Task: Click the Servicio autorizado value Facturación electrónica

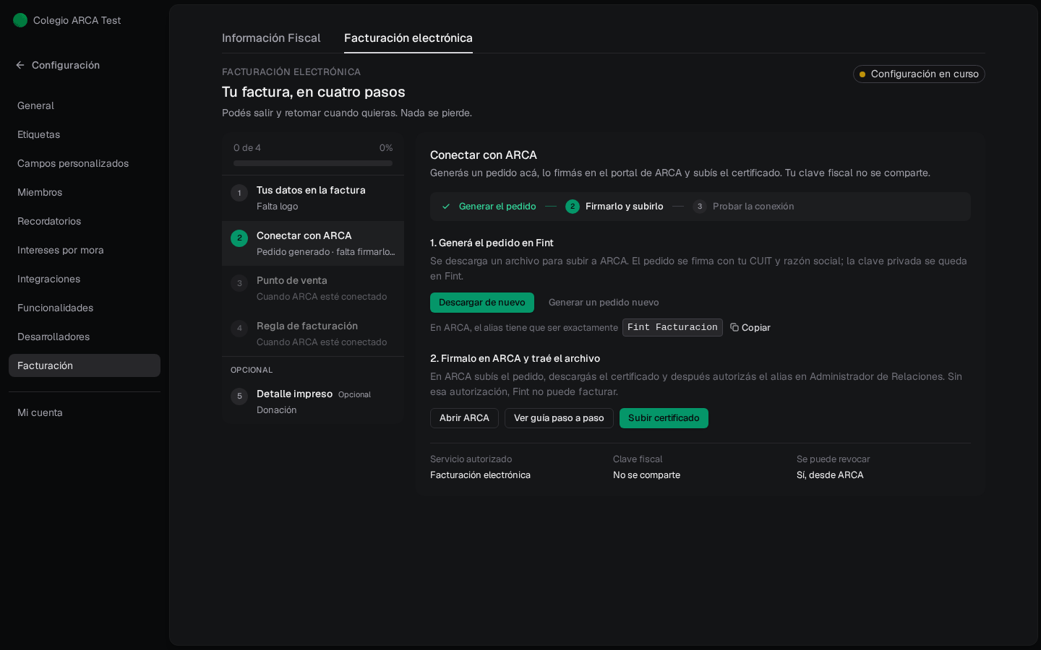Action: (x=480, y=475)
